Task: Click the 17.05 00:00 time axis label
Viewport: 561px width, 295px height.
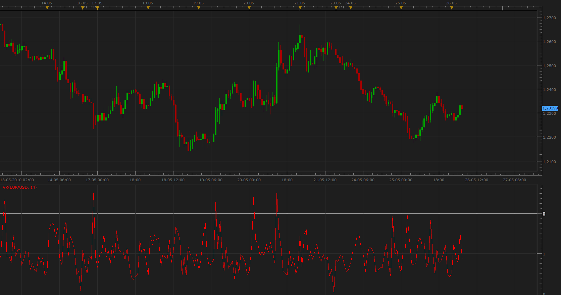Action: [97, 180]
